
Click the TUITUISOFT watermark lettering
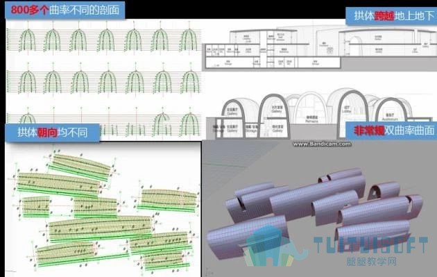tap(370, 245)
